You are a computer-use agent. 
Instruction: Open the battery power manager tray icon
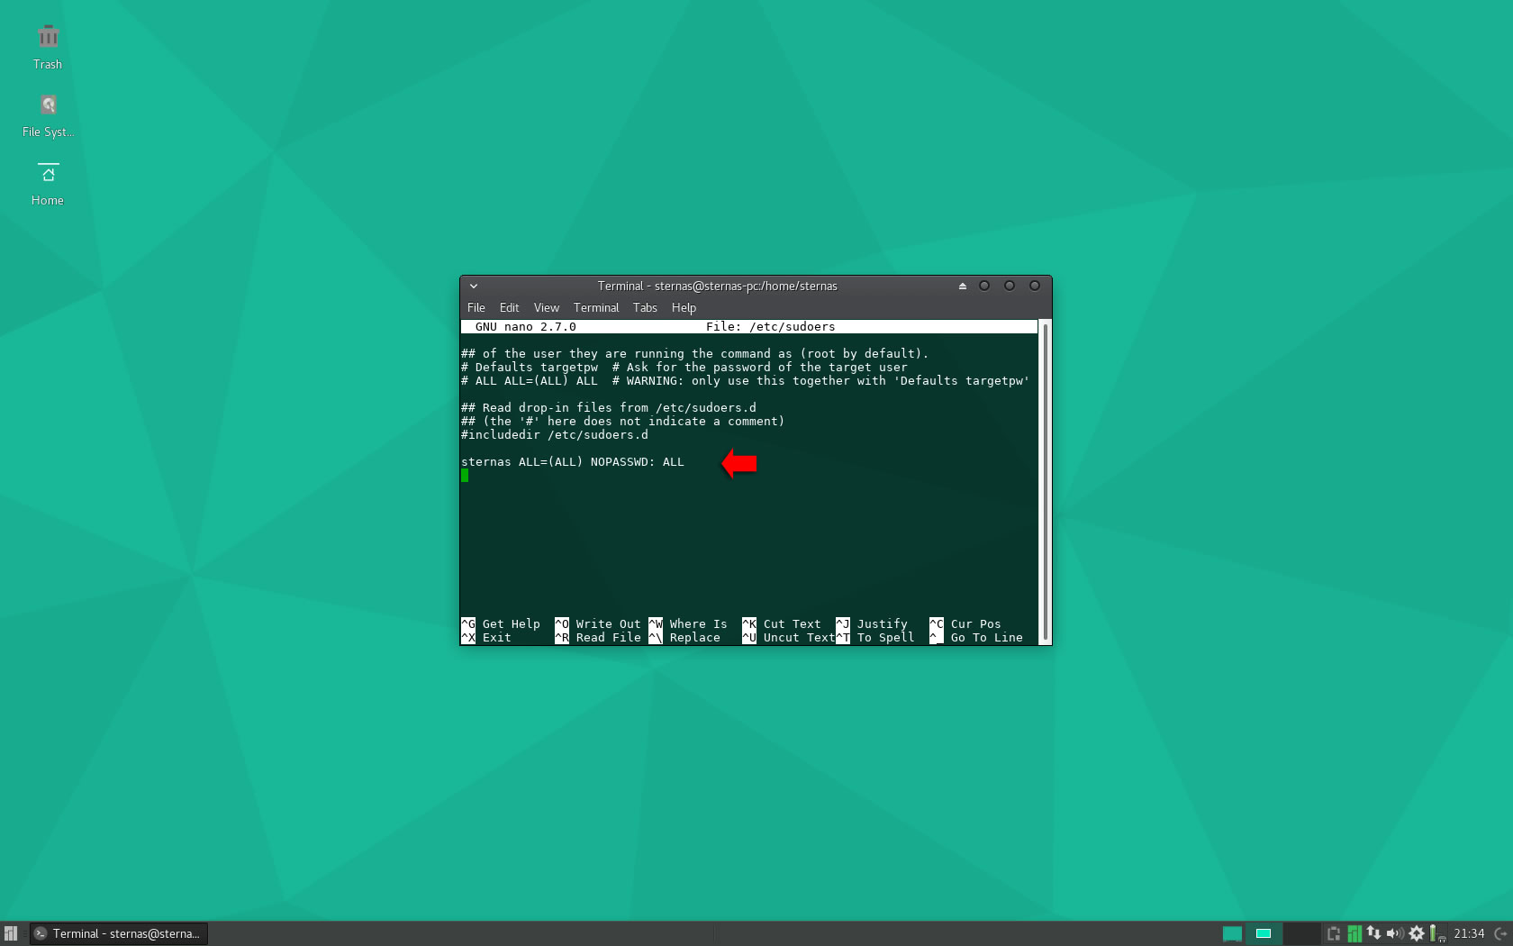coord(1437,933)
